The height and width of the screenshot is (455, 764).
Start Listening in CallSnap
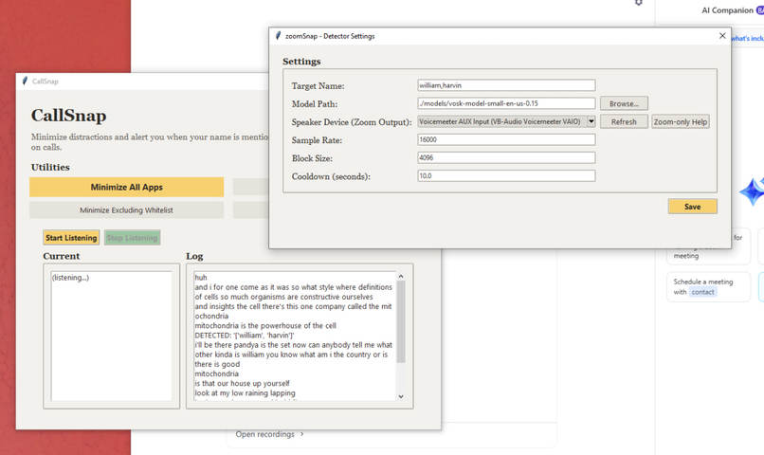coord(71,238)
